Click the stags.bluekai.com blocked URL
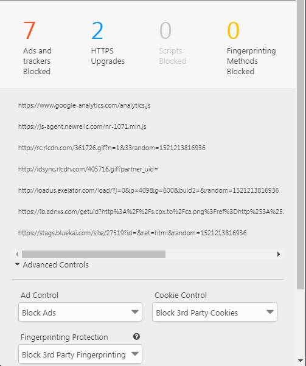This screenshot has width=306, height=366. click(x=133, y=233)
